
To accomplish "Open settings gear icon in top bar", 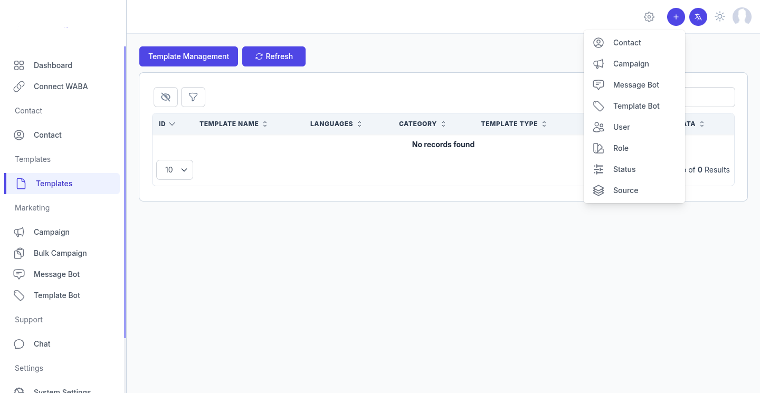I will [649, 17].
